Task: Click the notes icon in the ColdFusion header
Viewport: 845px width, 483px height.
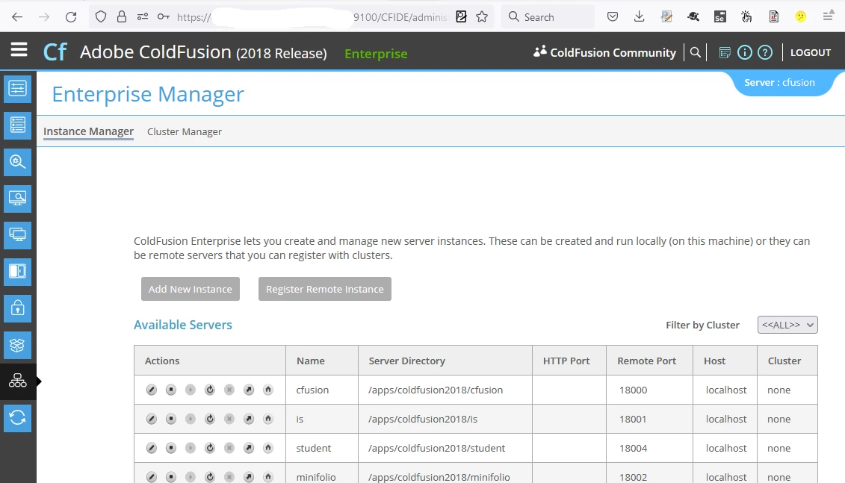Action: (725, 52)
